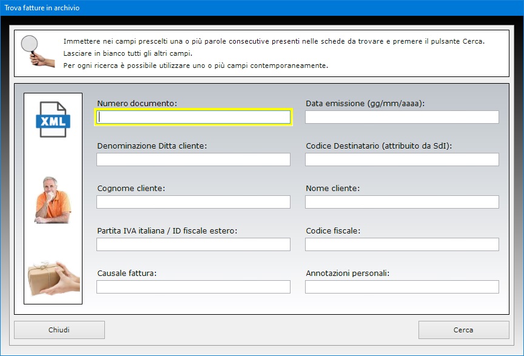
Task: Click the 'Per ogni ricerca' instruction line
Action: coord(195,65)
